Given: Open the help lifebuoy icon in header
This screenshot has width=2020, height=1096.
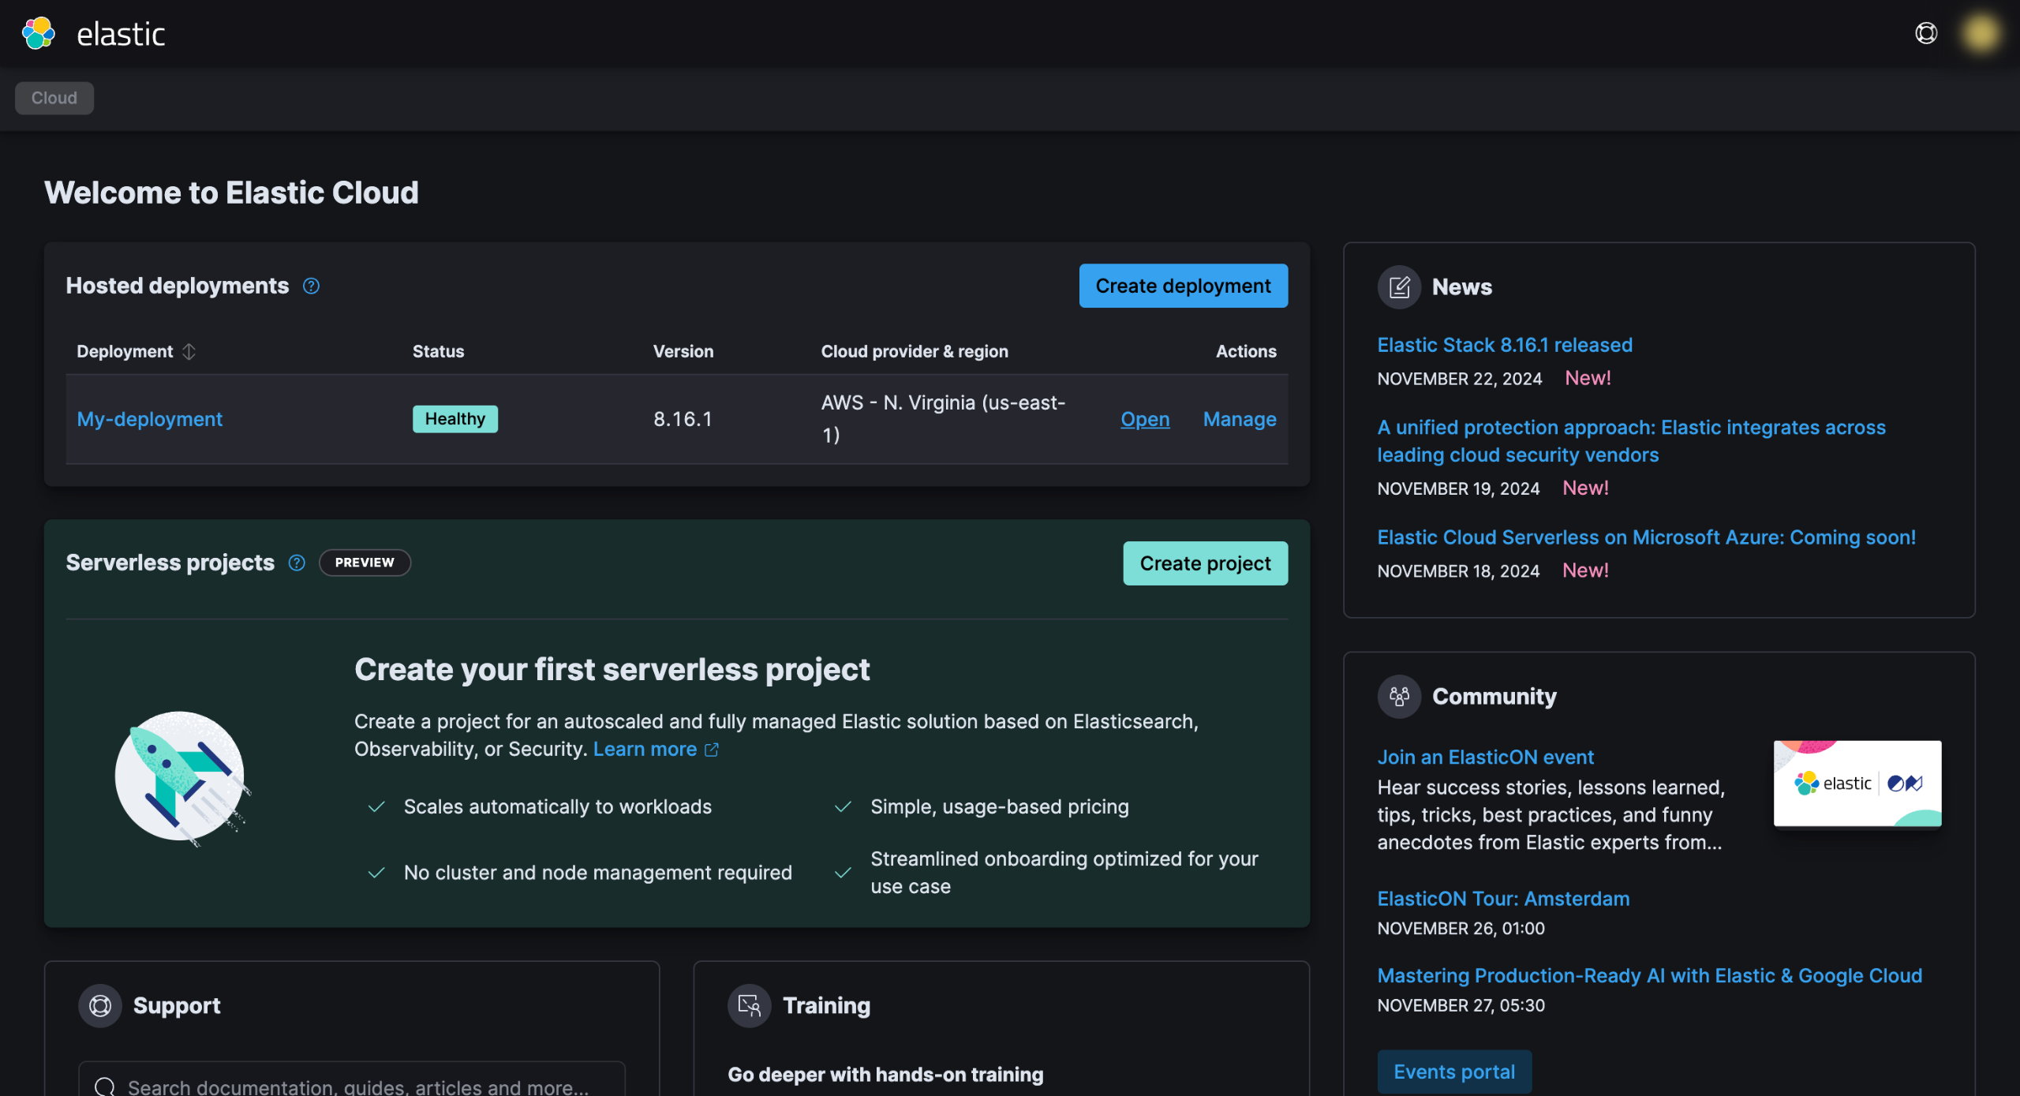Looking at the screenshot, I should 1925,33.
